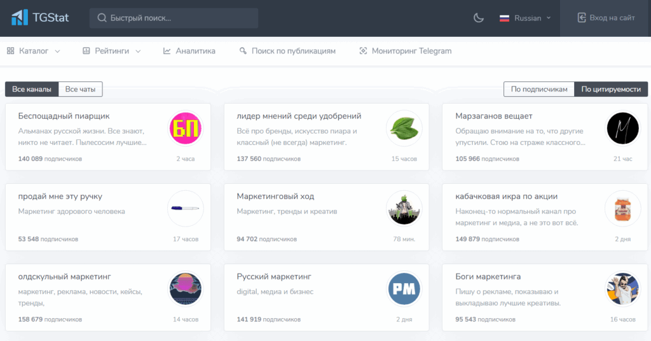Click the Рейтинги chart icon

click(86, 51)
